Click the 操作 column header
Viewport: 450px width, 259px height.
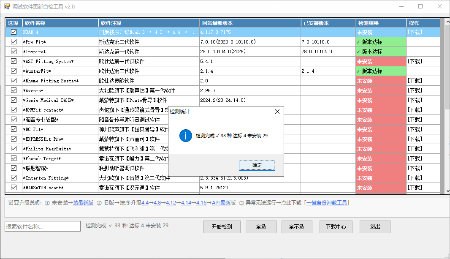423,23
